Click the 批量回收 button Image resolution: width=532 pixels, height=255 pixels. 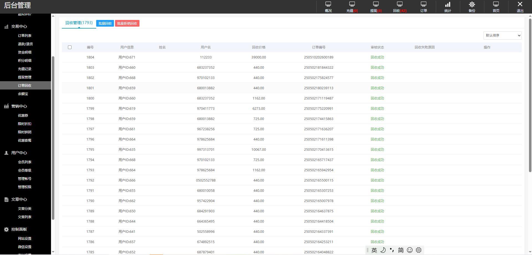(105, 23)
